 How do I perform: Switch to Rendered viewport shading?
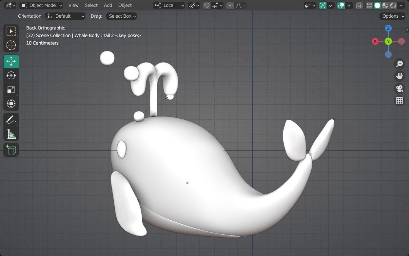pos(393,5)
